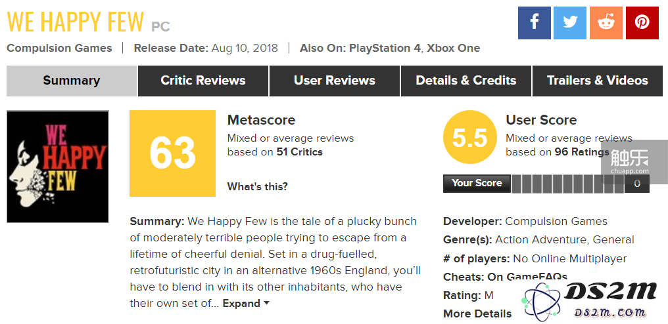The image size is (668, 324).
Task: Share on Facebook icon
Action: click(535, 23)
